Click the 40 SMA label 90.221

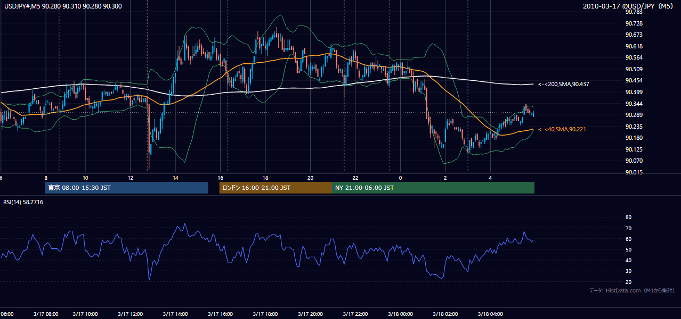click(x=562, y=129)
